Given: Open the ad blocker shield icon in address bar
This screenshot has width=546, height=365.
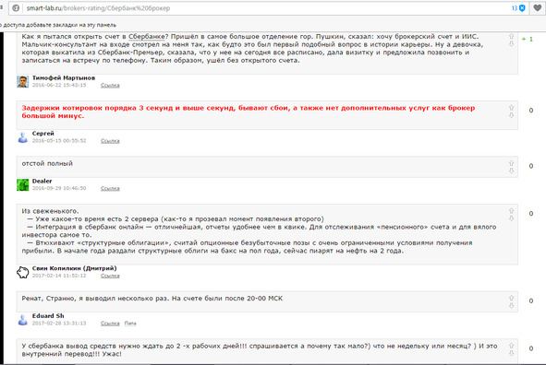Looking at the screenshot, I should click(x=522, y=8).
